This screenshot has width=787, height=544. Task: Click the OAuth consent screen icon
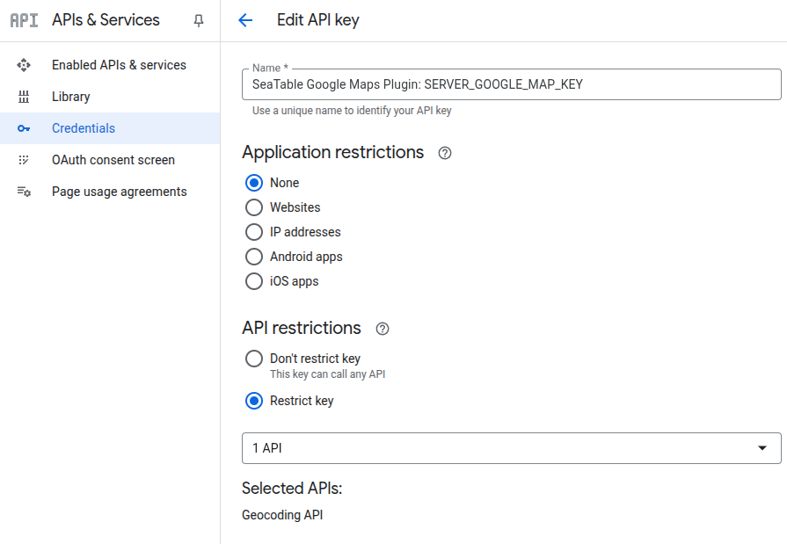pos(24,160)
